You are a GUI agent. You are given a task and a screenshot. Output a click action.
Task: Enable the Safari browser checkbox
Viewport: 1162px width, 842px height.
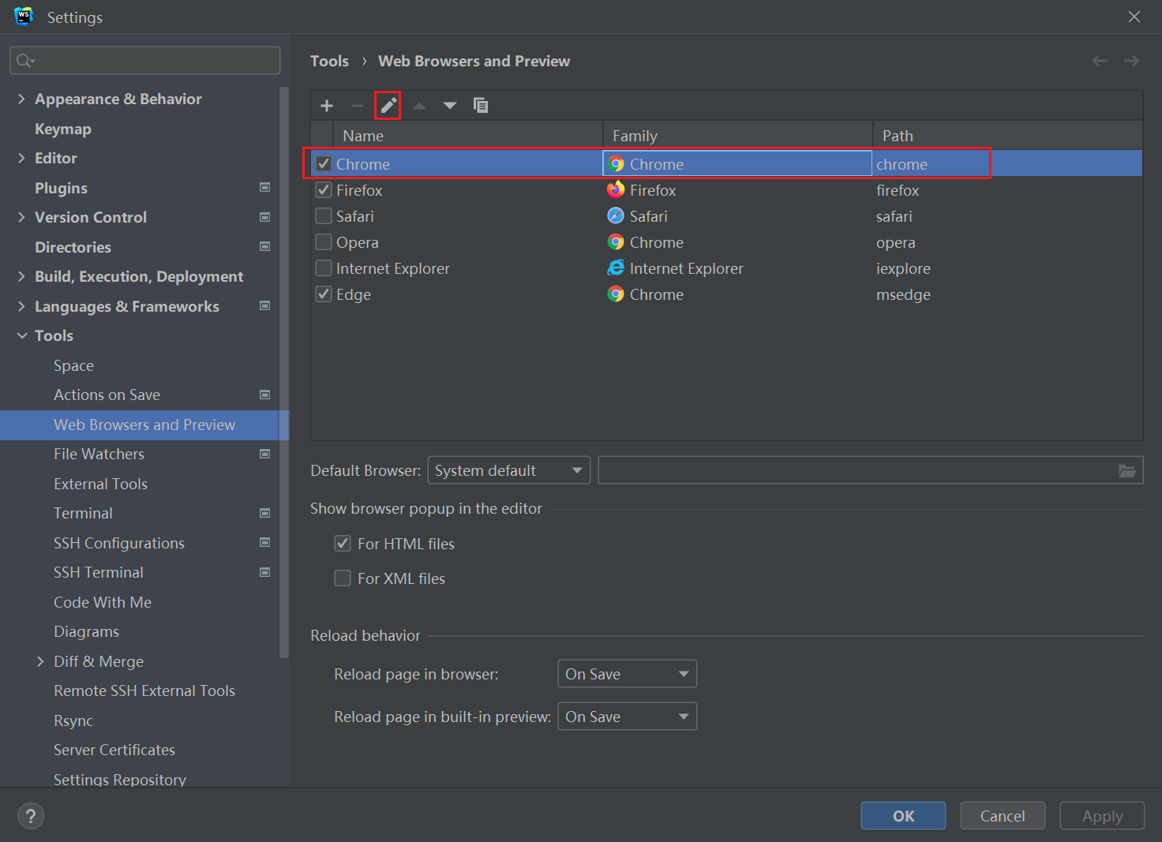(x=324, y=216)
